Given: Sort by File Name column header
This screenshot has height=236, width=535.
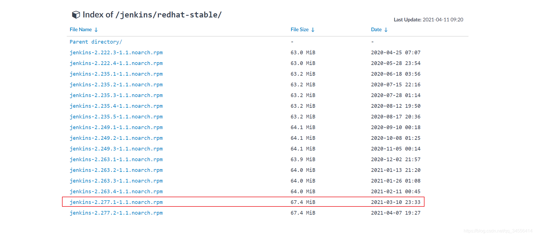Looking at the screenshot, I should coord(81,30).
